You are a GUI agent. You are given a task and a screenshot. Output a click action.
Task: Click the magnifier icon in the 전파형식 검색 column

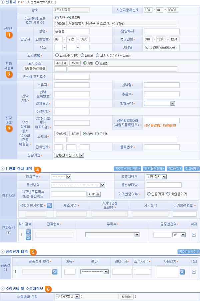tap(28, 232)
